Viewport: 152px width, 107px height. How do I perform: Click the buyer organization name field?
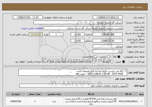[x=78, y=23]
